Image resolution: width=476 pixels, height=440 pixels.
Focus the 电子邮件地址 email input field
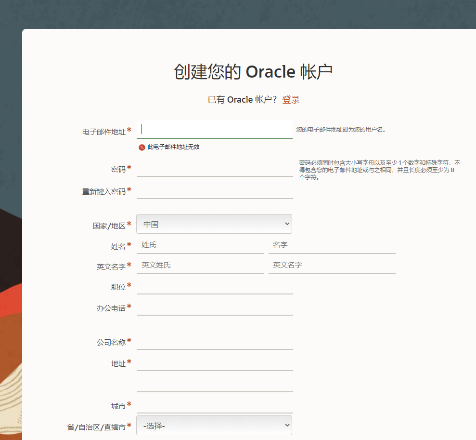coord(215,130)
